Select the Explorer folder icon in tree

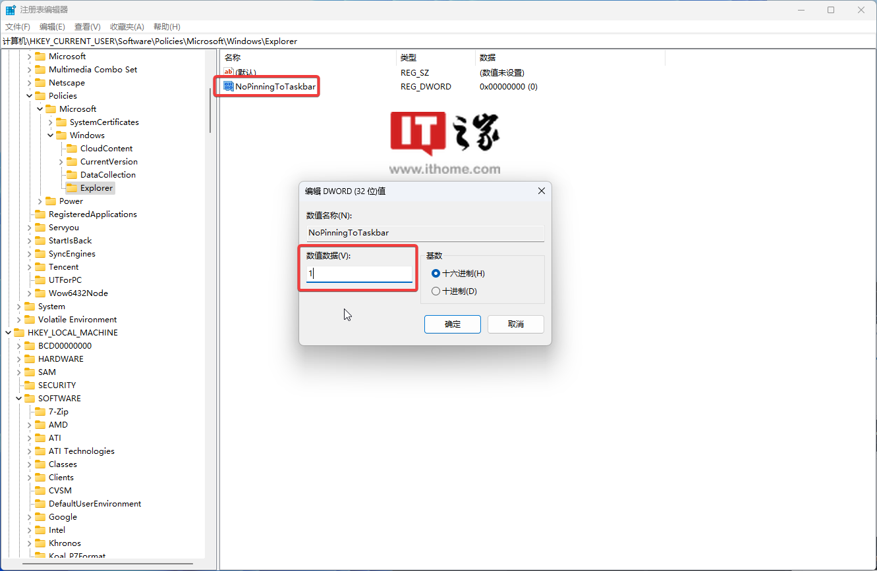[x=72, y=188]
